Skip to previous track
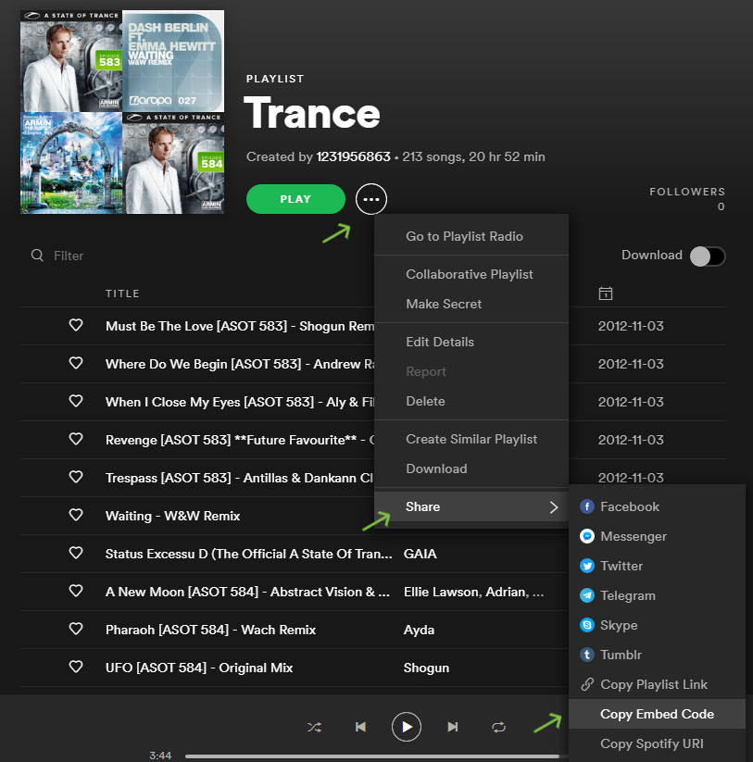Image resolution: width=753 pixels, height=762 pixels. [x=360, y=727]
